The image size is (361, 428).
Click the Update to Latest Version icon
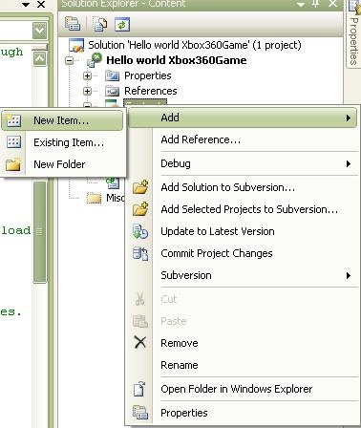pyautogui.click(x=140, y=231)
